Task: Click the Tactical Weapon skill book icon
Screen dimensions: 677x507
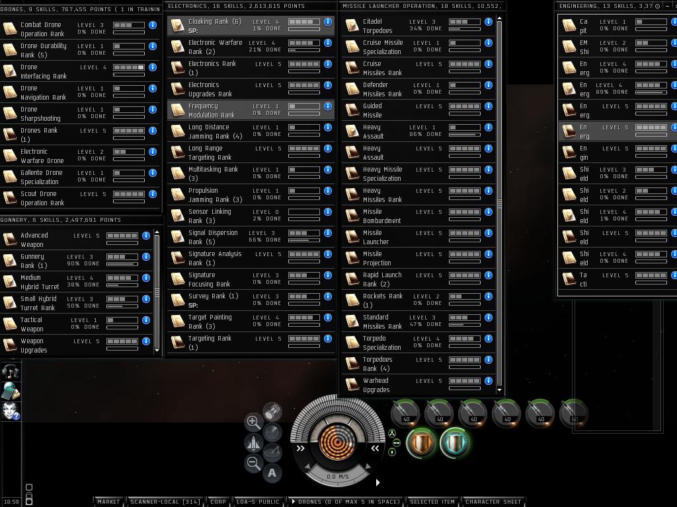Action: click(x=10, y=323)
